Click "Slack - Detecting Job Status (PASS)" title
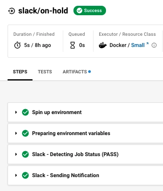 point(75,154)
